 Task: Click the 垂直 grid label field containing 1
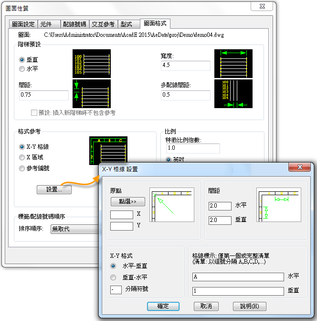click(x=238, y=291)
